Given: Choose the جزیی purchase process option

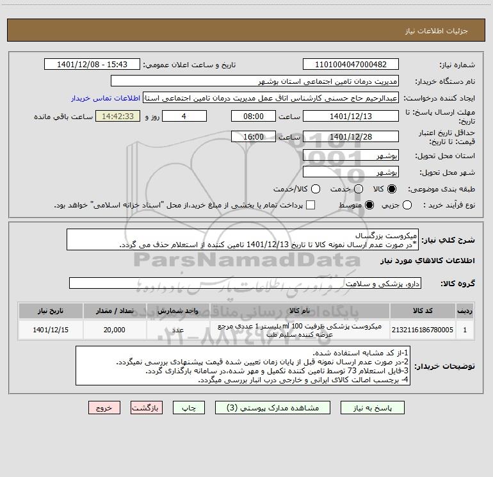Looking at the screenshot, I should click(407, 205).
